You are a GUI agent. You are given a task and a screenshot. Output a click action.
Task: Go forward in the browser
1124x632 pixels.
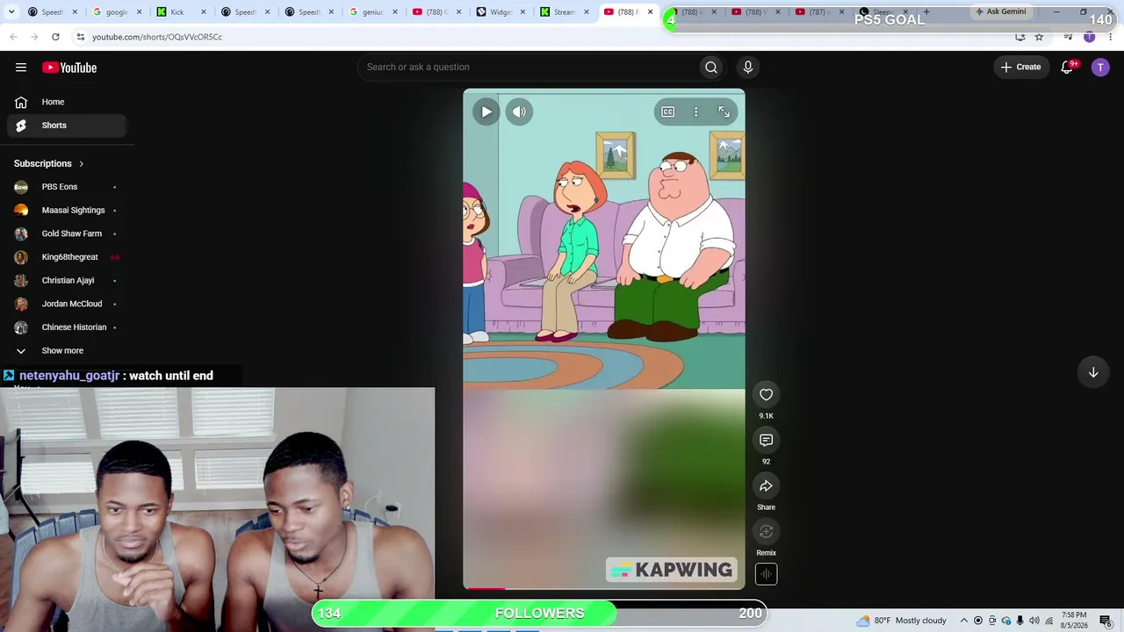(34, 37)
